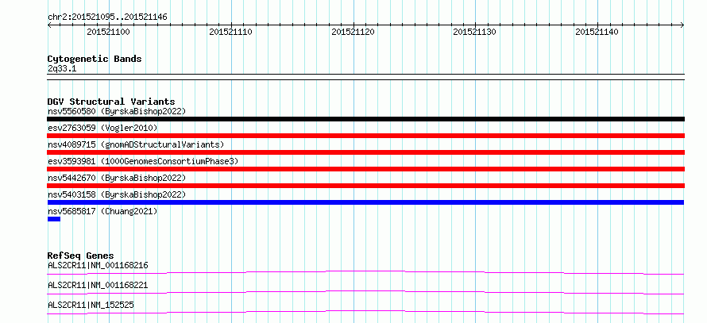Open variant nsv5442670 (ByrskaBishop2022) label

click(117, 178)
